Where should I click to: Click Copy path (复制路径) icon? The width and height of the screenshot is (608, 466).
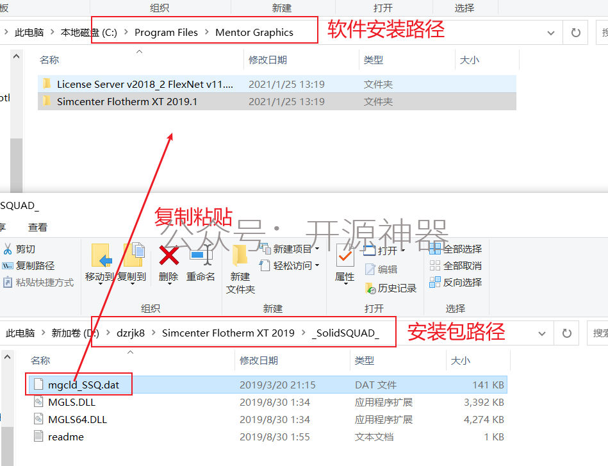[x=7, y=266]
